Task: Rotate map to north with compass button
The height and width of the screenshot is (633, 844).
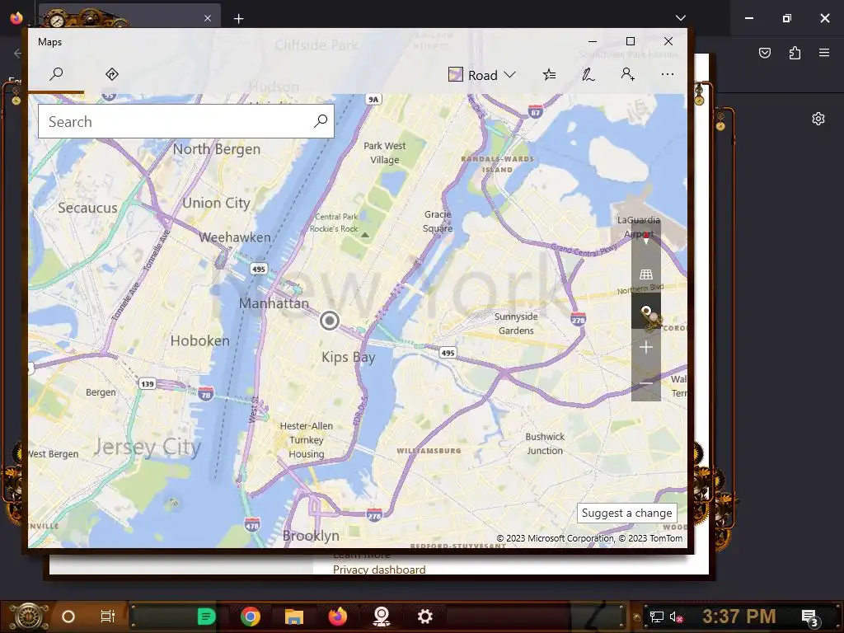Action: pyautogui.click(x=646, y=237)
